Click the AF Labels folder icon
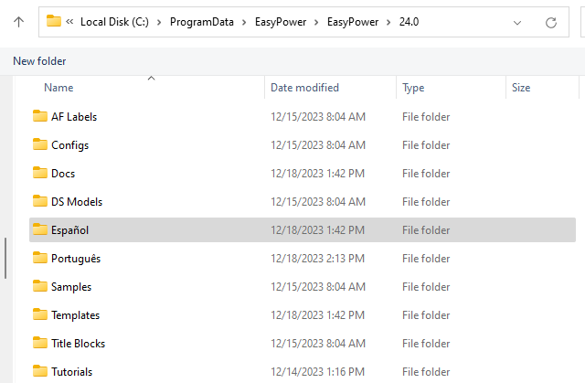The image size is (585, 383). 39,116
